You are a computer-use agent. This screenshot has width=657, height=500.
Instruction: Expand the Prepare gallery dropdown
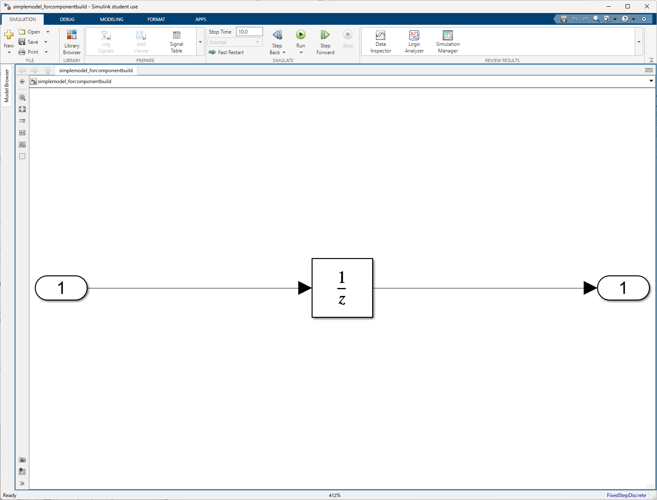pos(200,42)
